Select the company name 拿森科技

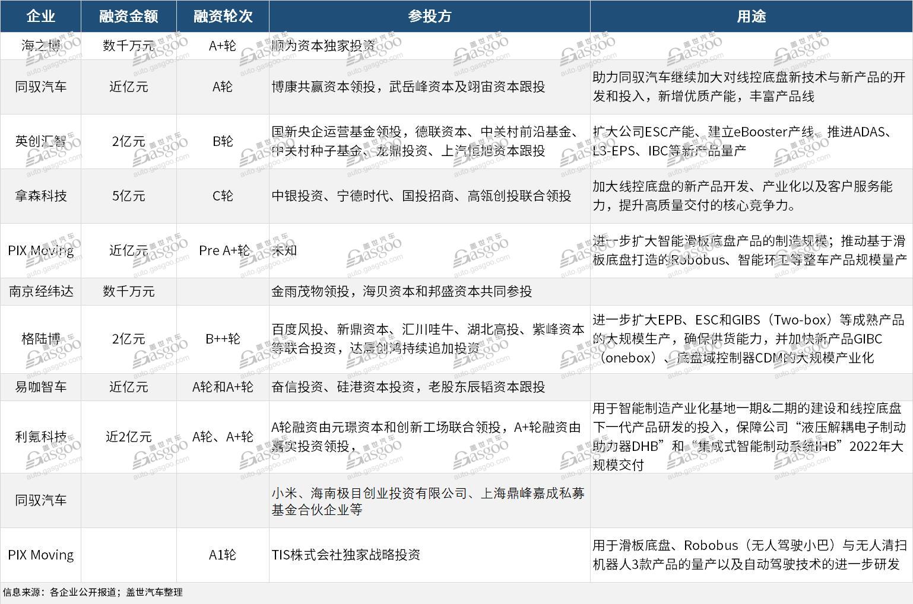(x=40, y=196)
